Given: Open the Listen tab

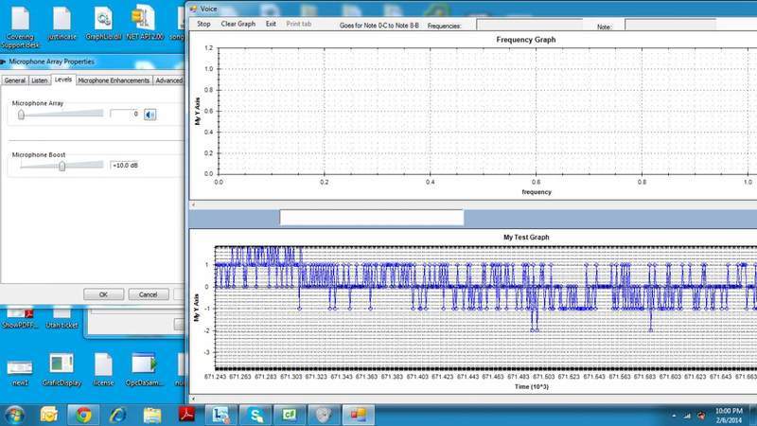Looking at the screenshot, I should [x=40, y=80].
